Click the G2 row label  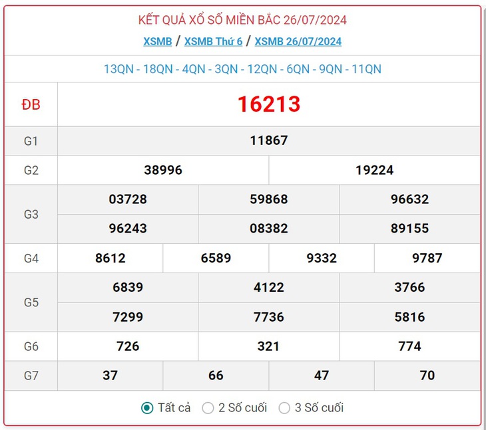(31, 170)
